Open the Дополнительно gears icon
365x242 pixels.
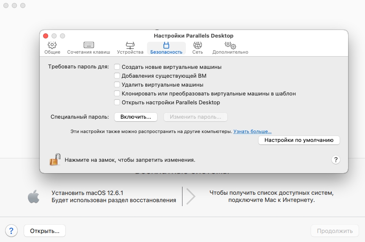point(230,45)
